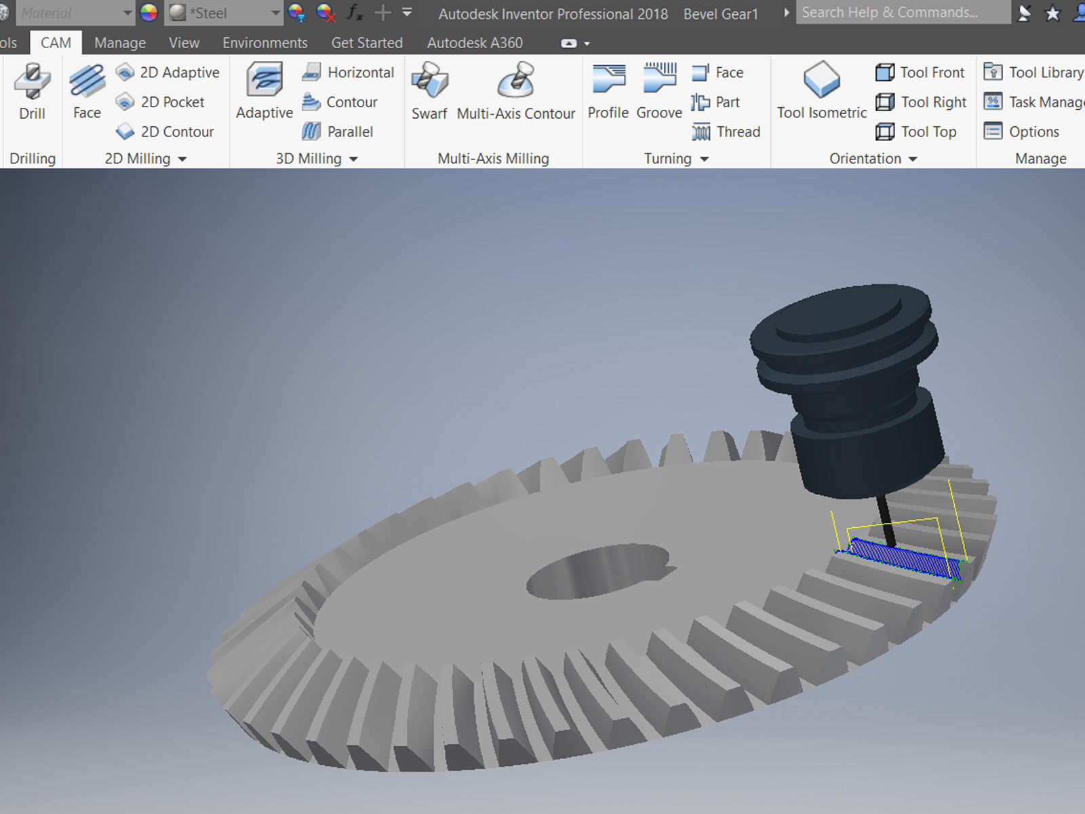Open the appearance color wheel

(149, 13)
